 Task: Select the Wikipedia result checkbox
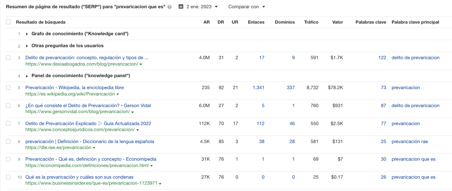point(8,88)
